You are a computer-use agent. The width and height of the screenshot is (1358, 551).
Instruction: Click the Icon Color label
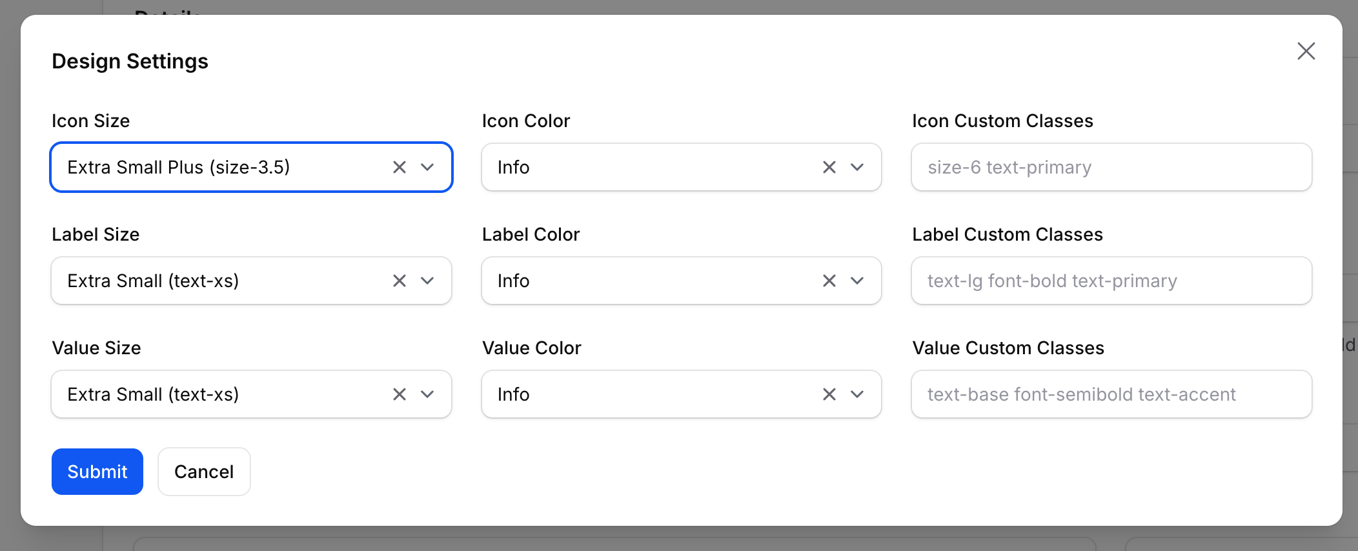point(526,121)
